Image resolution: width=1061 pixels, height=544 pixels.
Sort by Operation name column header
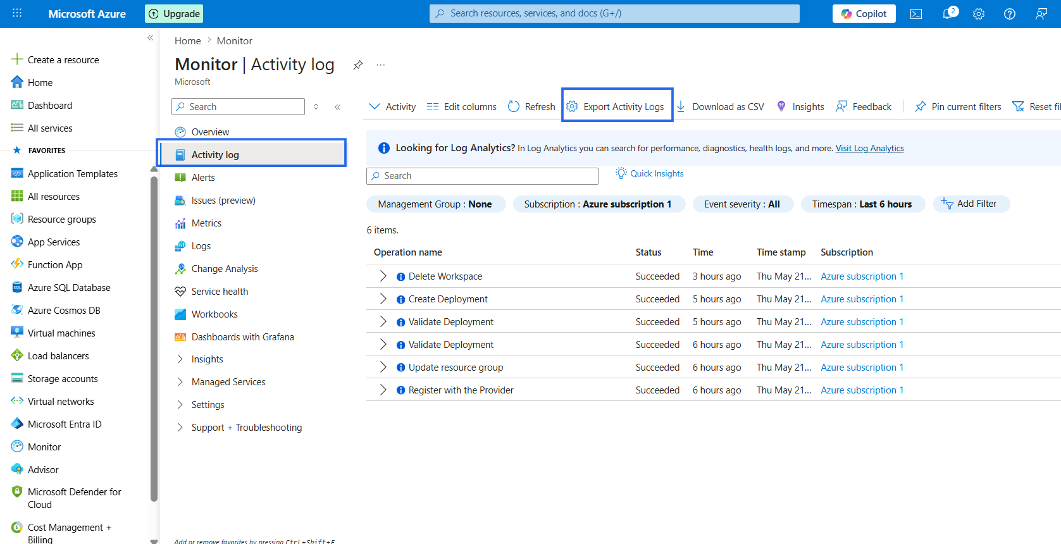click(x=407, y=252)
